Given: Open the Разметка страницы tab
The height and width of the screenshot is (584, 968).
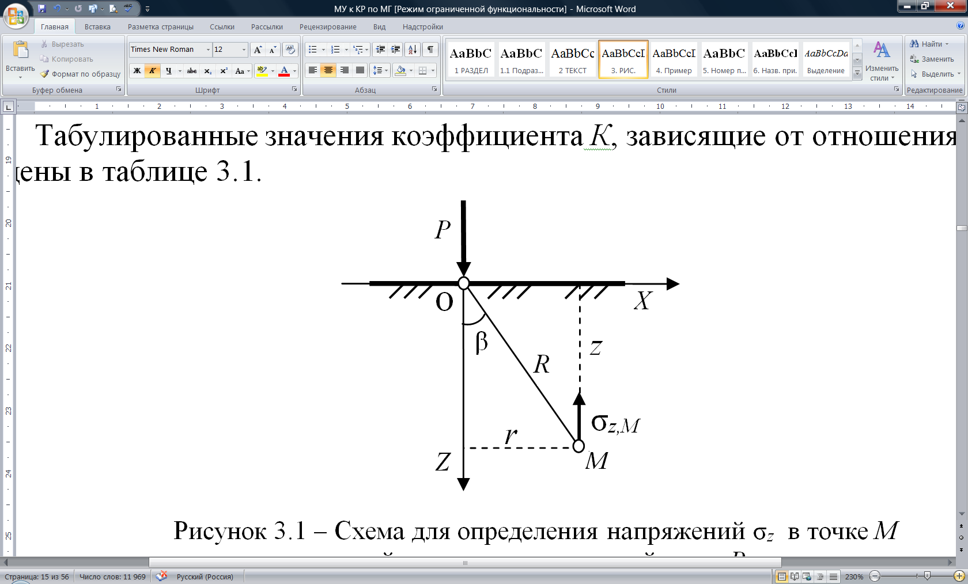Looking at the screenshot, I should click(x=161, y=26).
